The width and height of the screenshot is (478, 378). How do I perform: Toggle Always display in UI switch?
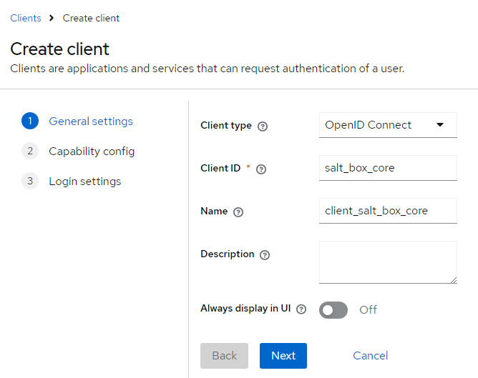pyautogui.click(x=333, y=310)
